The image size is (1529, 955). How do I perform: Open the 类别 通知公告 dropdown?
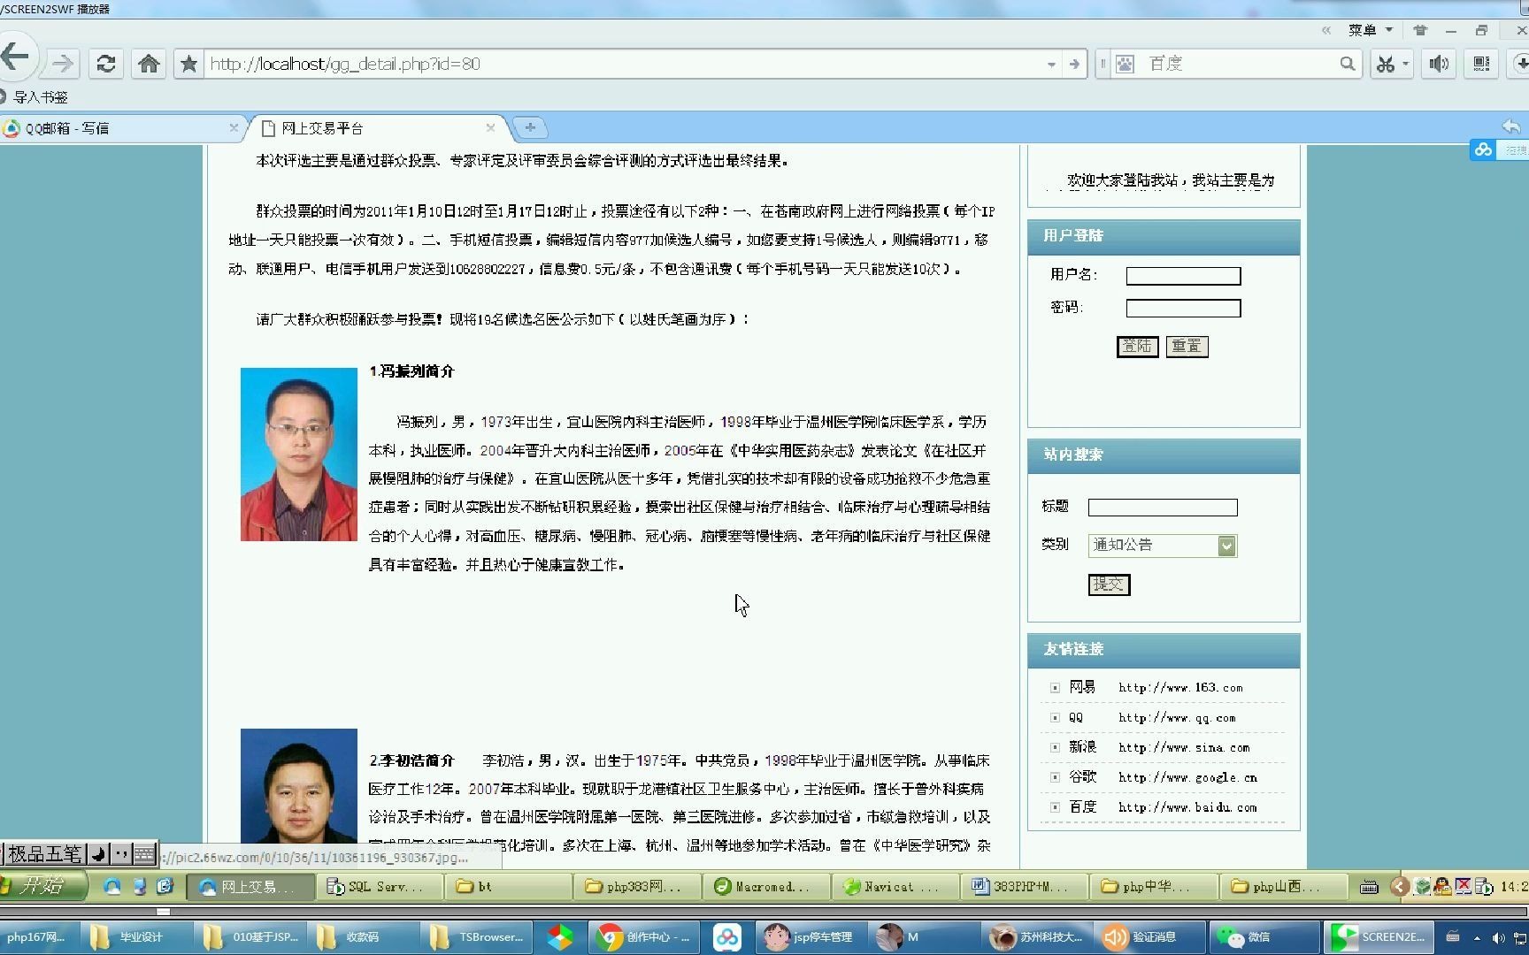[x=1163, y=546]
